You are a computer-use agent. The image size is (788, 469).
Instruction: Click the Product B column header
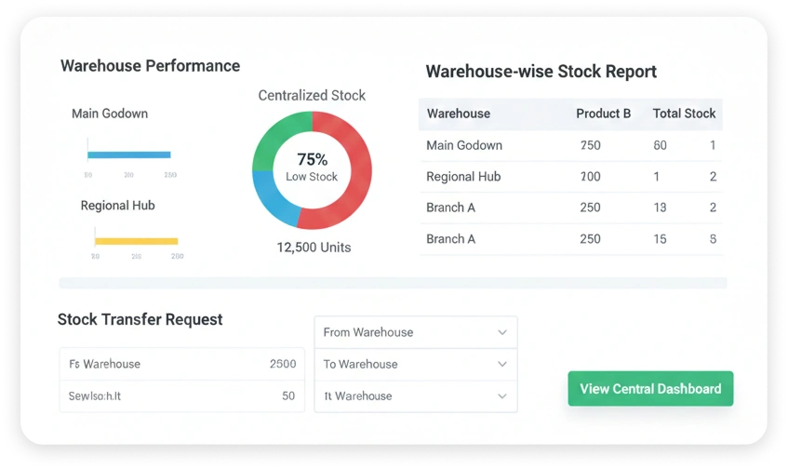603,114
